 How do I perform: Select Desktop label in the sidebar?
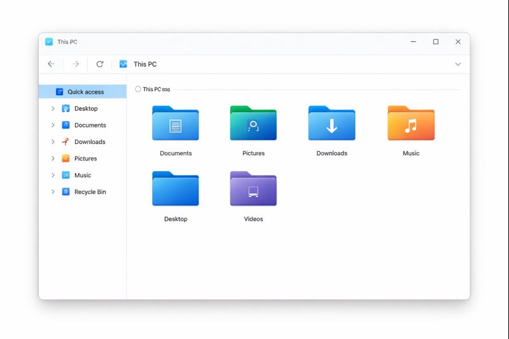pyautogui.click(x=86, y=108)
